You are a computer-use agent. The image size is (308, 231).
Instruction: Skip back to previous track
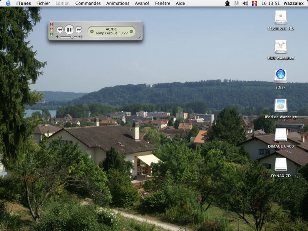click(x=60, y=30)
